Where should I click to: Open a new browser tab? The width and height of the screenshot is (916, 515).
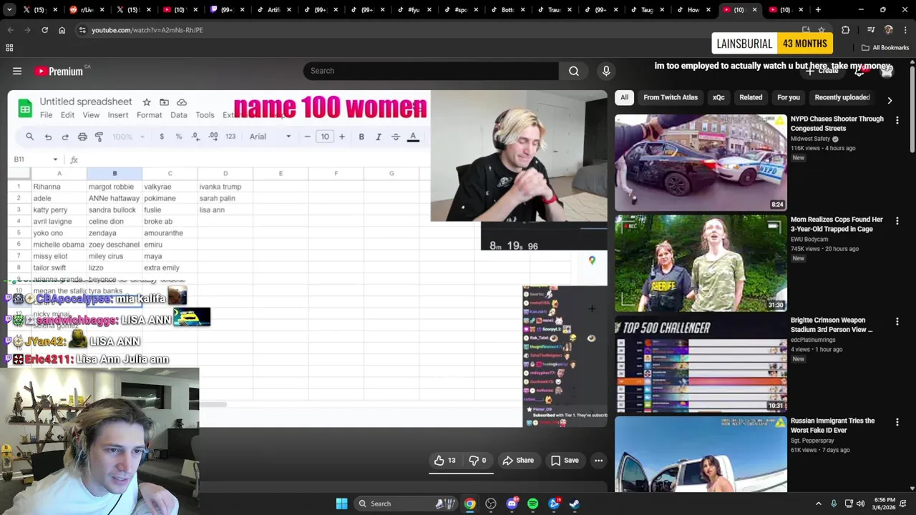point(818,10)
